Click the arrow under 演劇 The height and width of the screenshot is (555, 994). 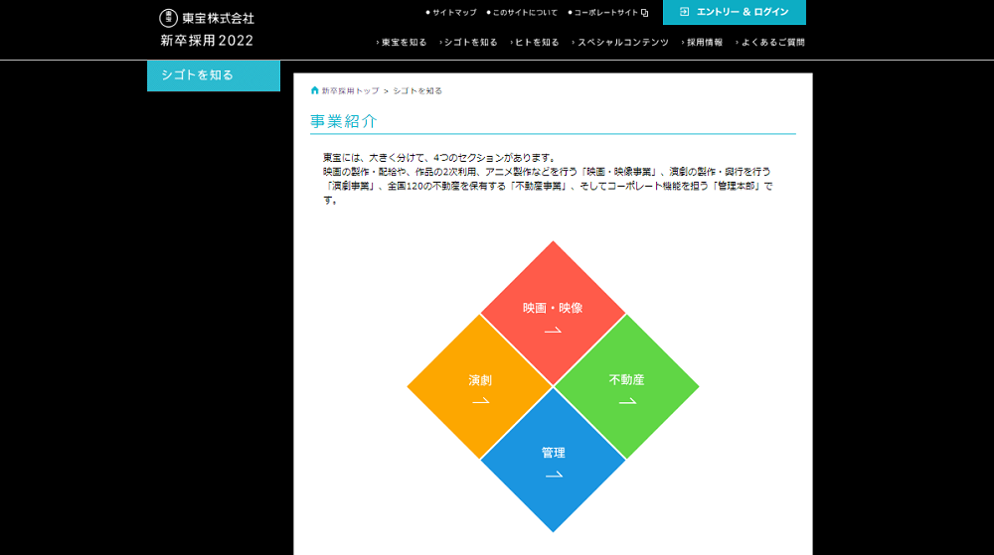coord(480,401)
